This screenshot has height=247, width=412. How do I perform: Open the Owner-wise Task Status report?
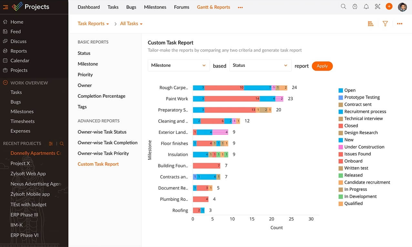102,132
